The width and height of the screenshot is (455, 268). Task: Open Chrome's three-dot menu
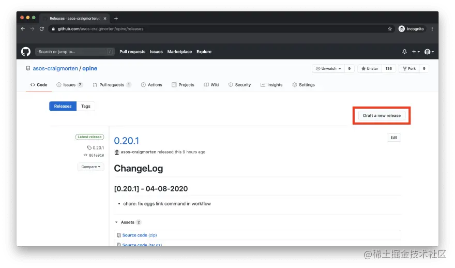click(x=432, y=29)
